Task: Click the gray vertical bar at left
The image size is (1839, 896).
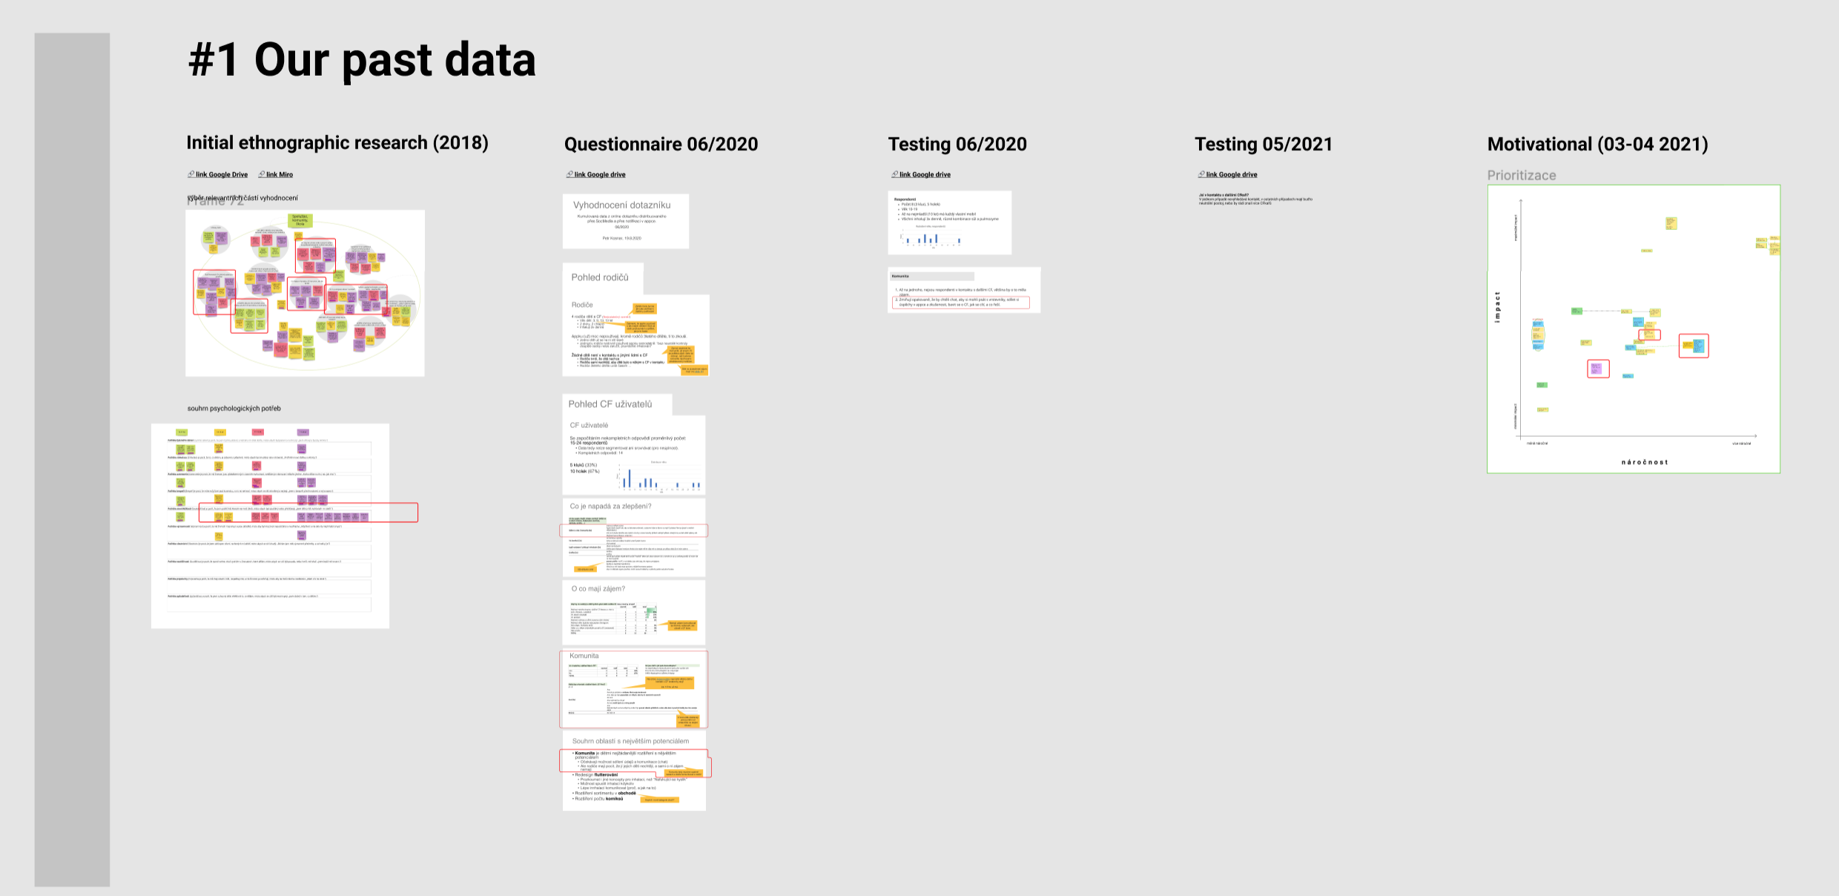Action: (72, 459)
